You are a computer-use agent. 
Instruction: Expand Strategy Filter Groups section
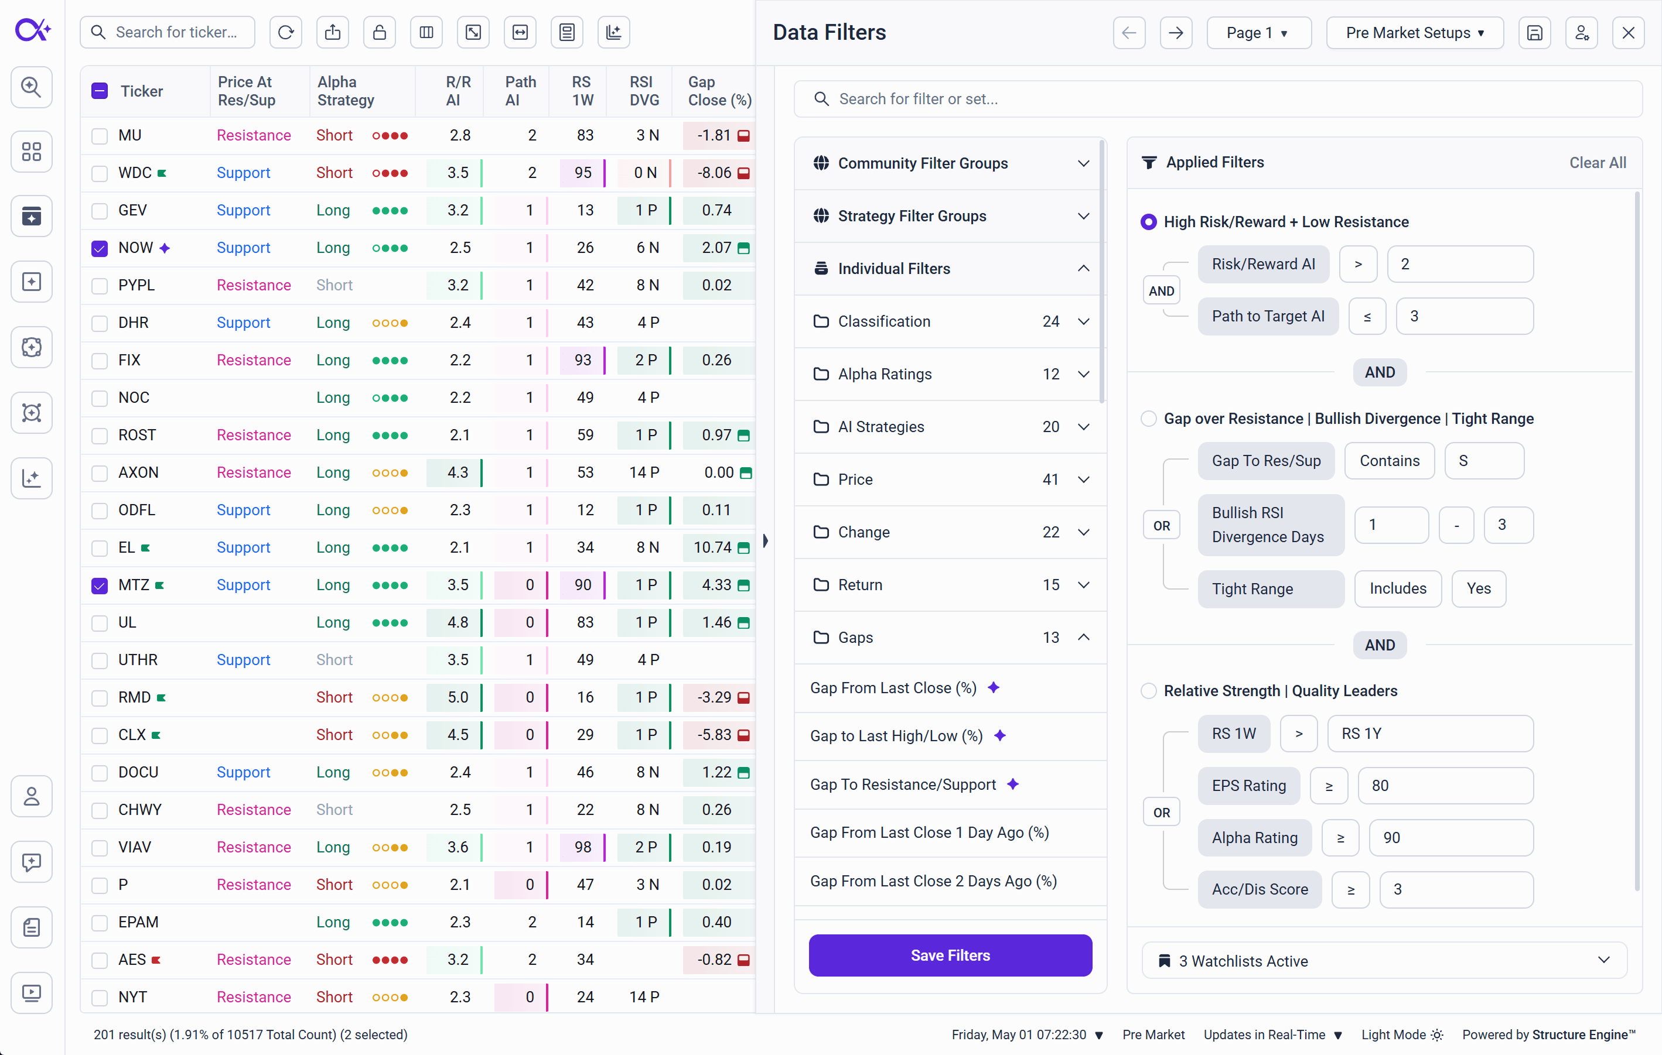pos(950,216)
